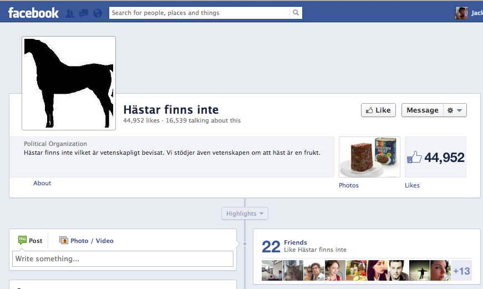
Task: Click the Facebook logo
Action: point(33,13)
